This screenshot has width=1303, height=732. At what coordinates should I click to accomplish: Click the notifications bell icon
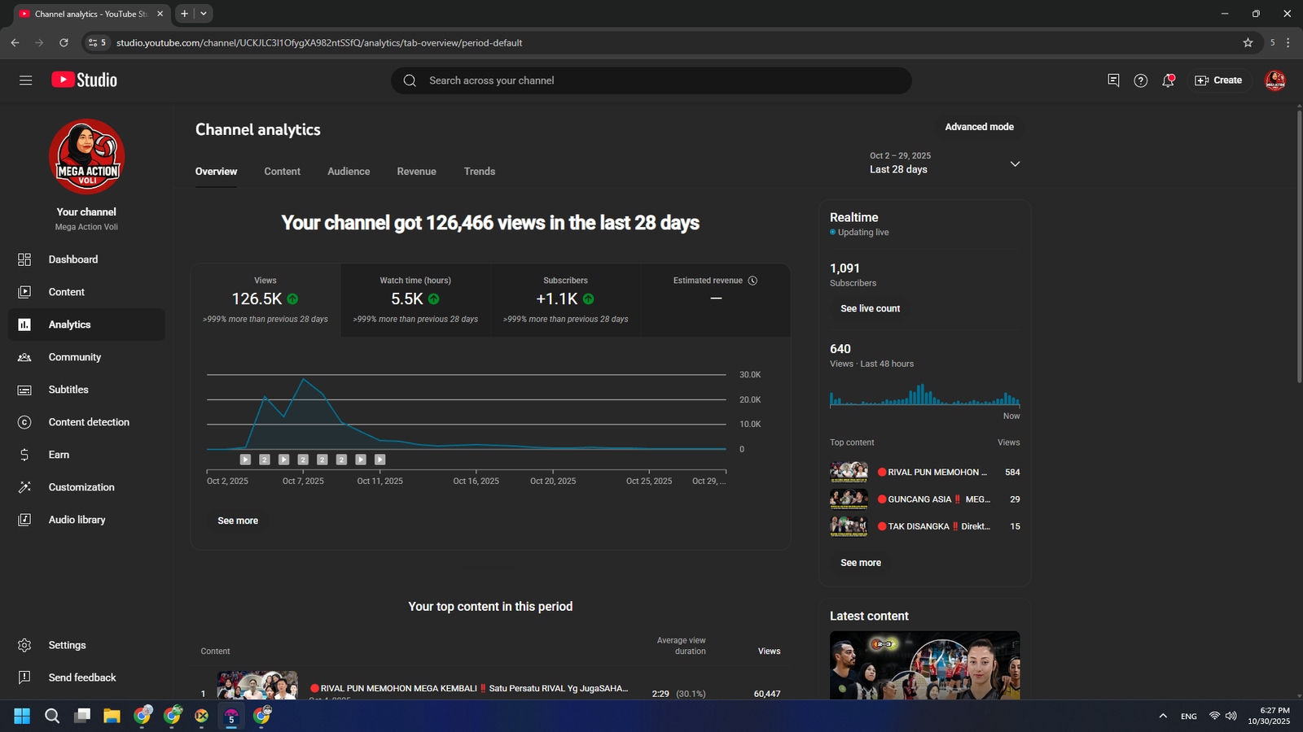click(1168, 81)
